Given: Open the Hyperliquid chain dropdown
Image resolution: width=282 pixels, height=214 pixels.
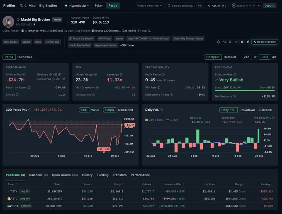Looking at the screenshot, I should (77, 6).
